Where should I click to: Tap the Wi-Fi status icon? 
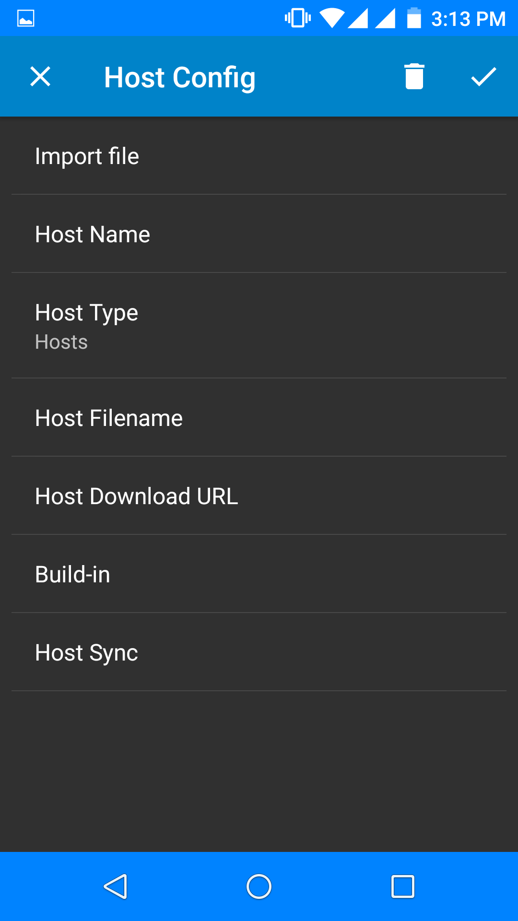(x=332, y=19)
